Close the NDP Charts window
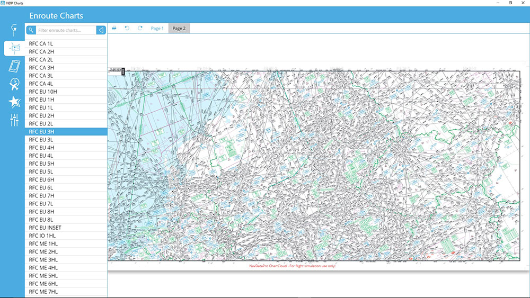The height and width of the screenshot is (298, 530). click(x=523, y=3)
